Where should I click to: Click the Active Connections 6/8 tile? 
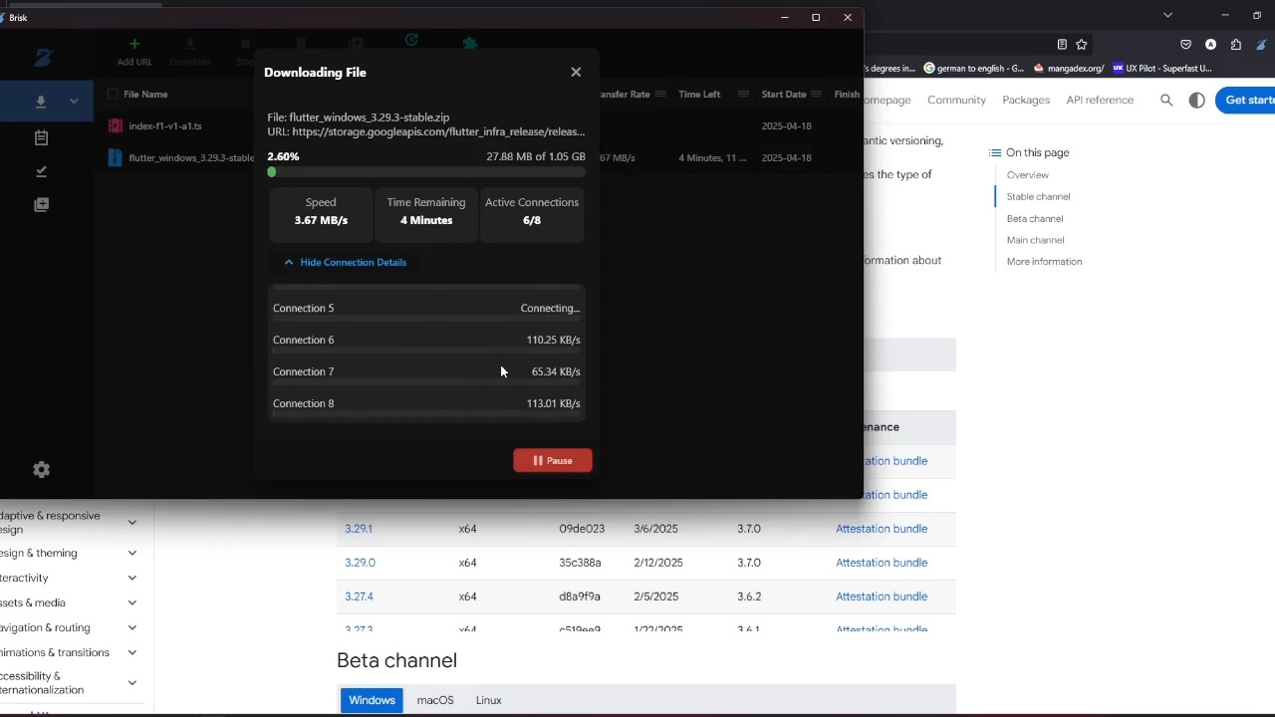pyautogui.click(x=532, y=214)
